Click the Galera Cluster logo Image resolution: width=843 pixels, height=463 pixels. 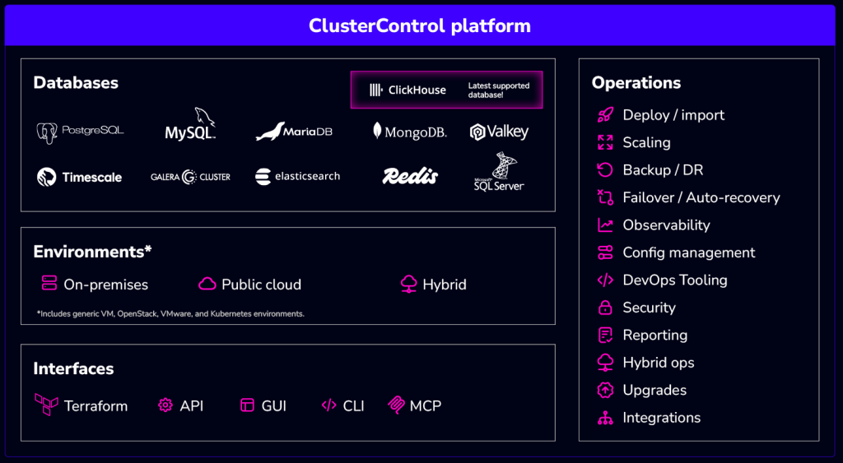[190, 177]
